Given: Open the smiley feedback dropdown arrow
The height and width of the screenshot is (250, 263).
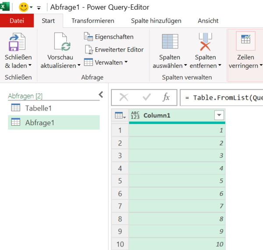Looking at the screenshot, I should [31, 7].
